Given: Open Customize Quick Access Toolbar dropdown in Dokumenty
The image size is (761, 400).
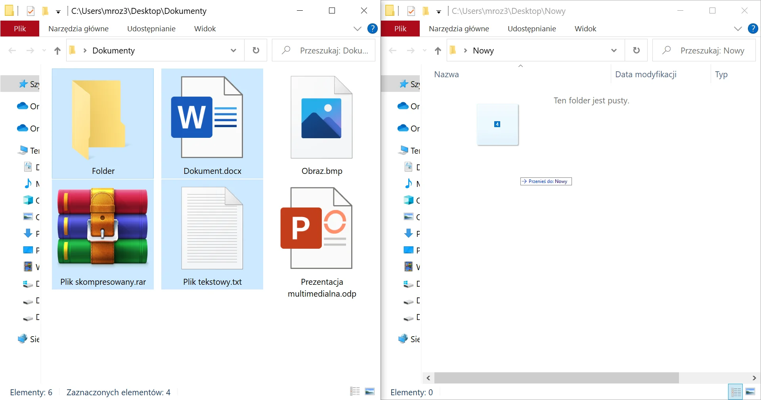Looking at the screenshot, I should (58, 12).
